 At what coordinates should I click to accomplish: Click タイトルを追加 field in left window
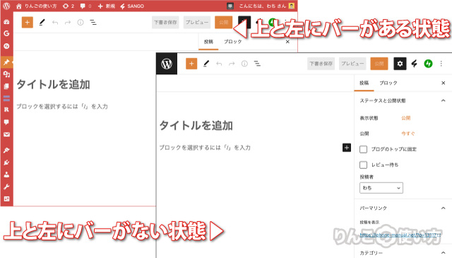(x=54, y=85)
